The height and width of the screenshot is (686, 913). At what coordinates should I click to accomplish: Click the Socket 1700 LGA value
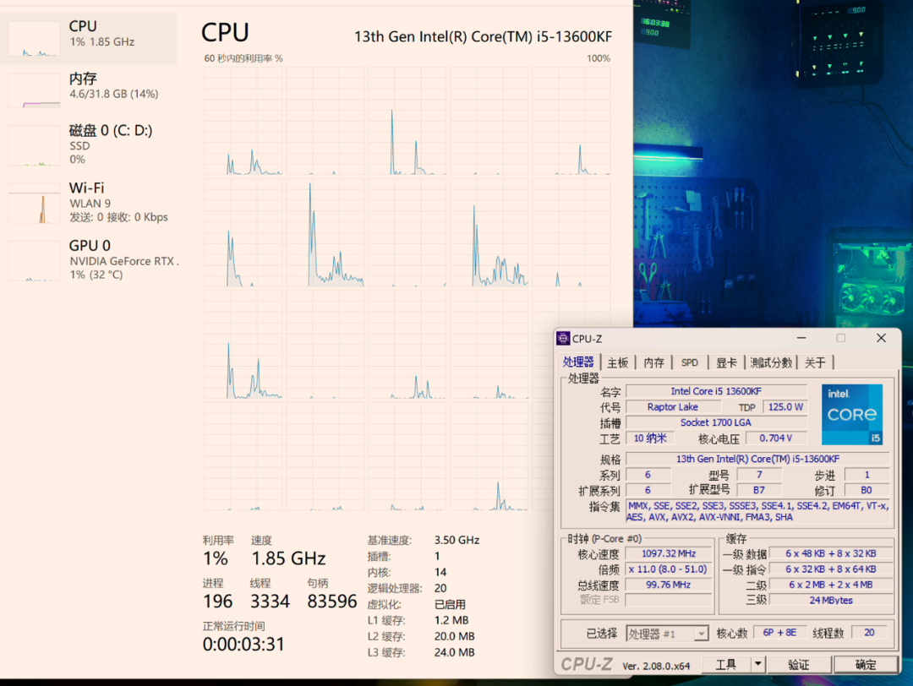716,422
